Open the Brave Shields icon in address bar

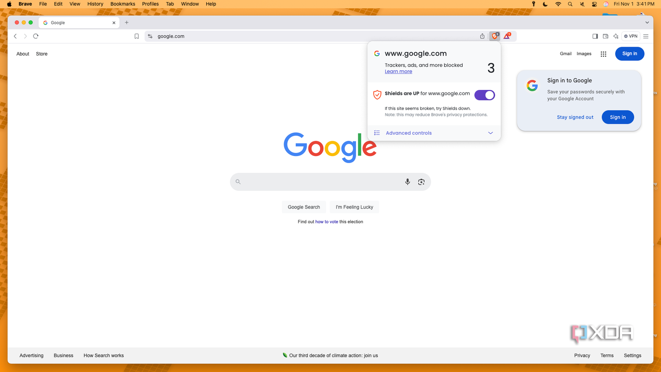[495, 36]
